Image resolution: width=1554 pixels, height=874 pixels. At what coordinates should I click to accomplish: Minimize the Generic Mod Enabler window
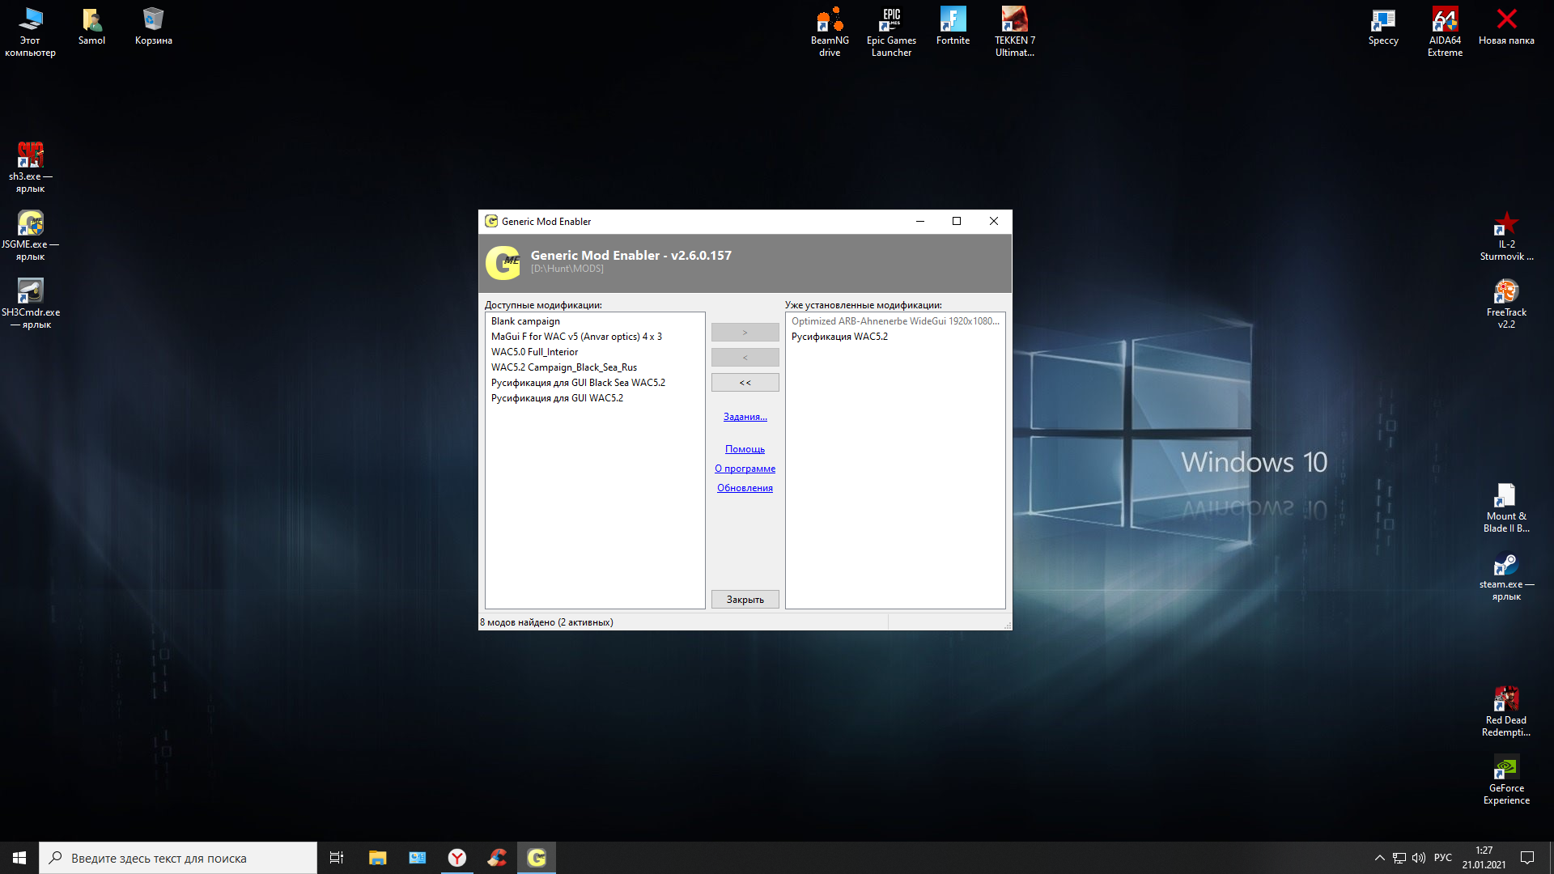click(x=920, y=221)
